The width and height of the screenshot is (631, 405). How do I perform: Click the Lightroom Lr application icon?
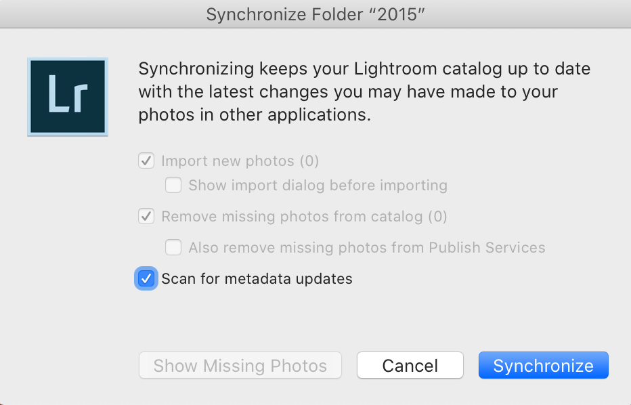tap(68, 97)
